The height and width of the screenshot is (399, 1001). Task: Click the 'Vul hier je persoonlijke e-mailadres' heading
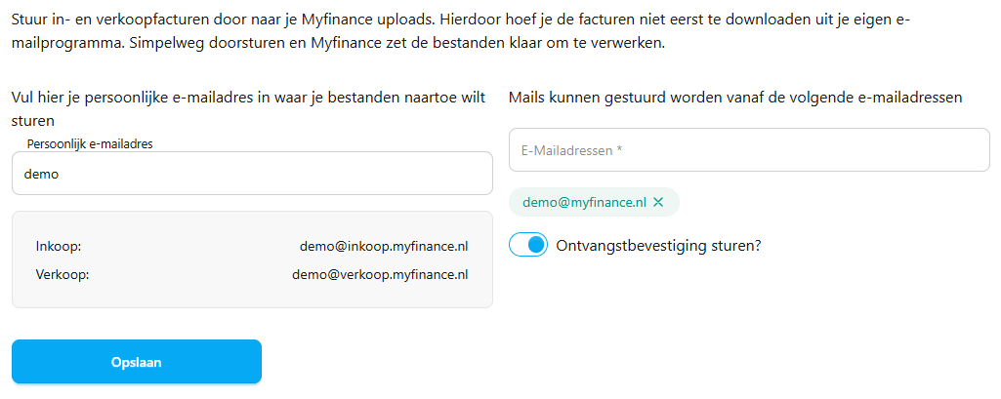point(248,109)
